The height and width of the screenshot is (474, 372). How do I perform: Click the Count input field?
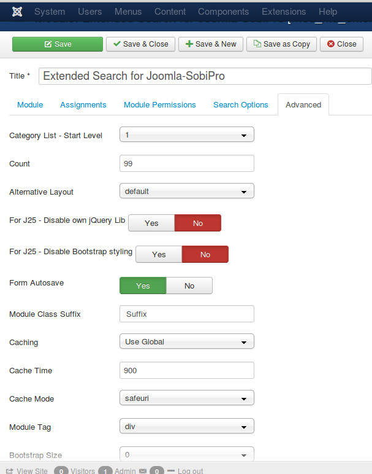coord(187,163)
